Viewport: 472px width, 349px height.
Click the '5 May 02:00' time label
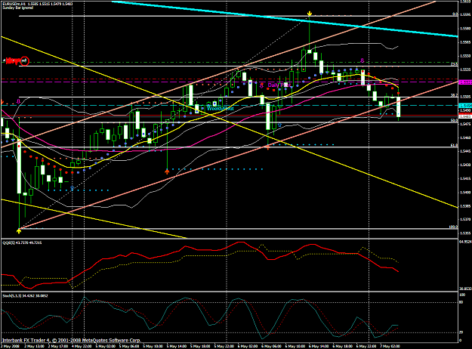(x=106, y=346)
